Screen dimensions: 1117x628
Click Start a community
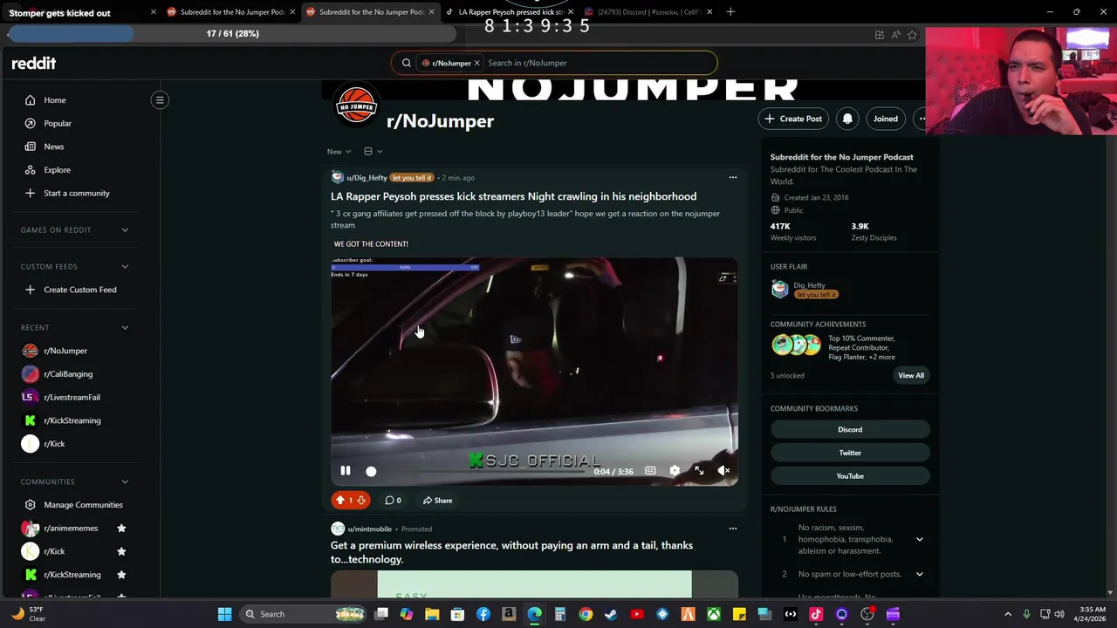77,193
